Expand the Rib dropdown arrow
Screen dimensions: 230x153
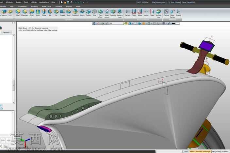[x=50, y=17]
